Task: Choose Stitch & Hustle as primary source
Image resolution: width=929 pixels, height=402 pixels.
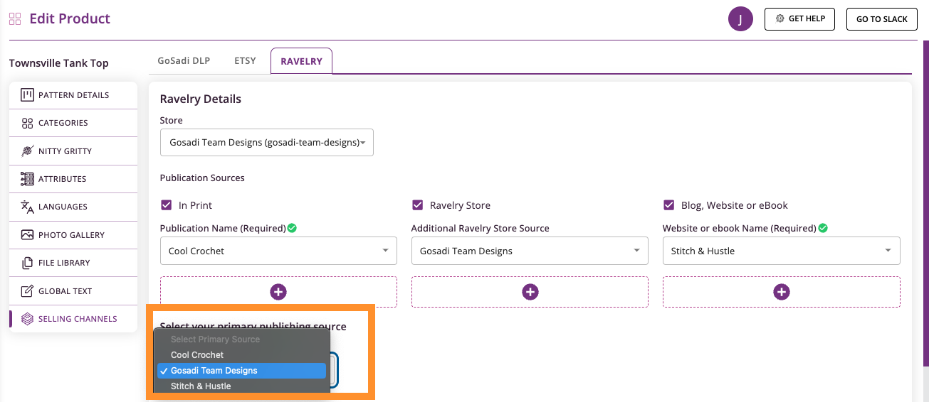Action: 242,386
